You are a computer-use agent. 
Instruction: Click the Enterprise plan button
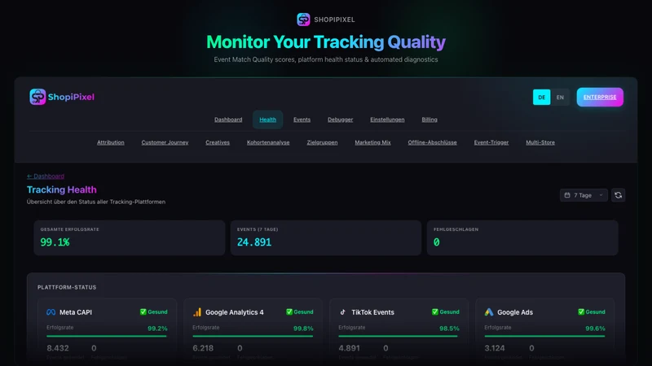[600, 97]
